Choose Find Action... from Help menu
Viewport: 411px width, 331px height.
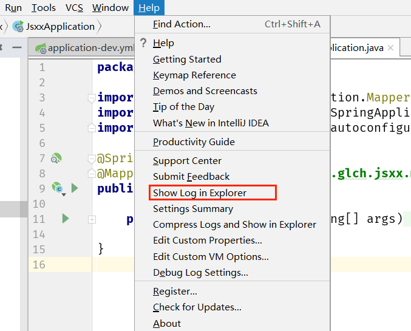233,24
